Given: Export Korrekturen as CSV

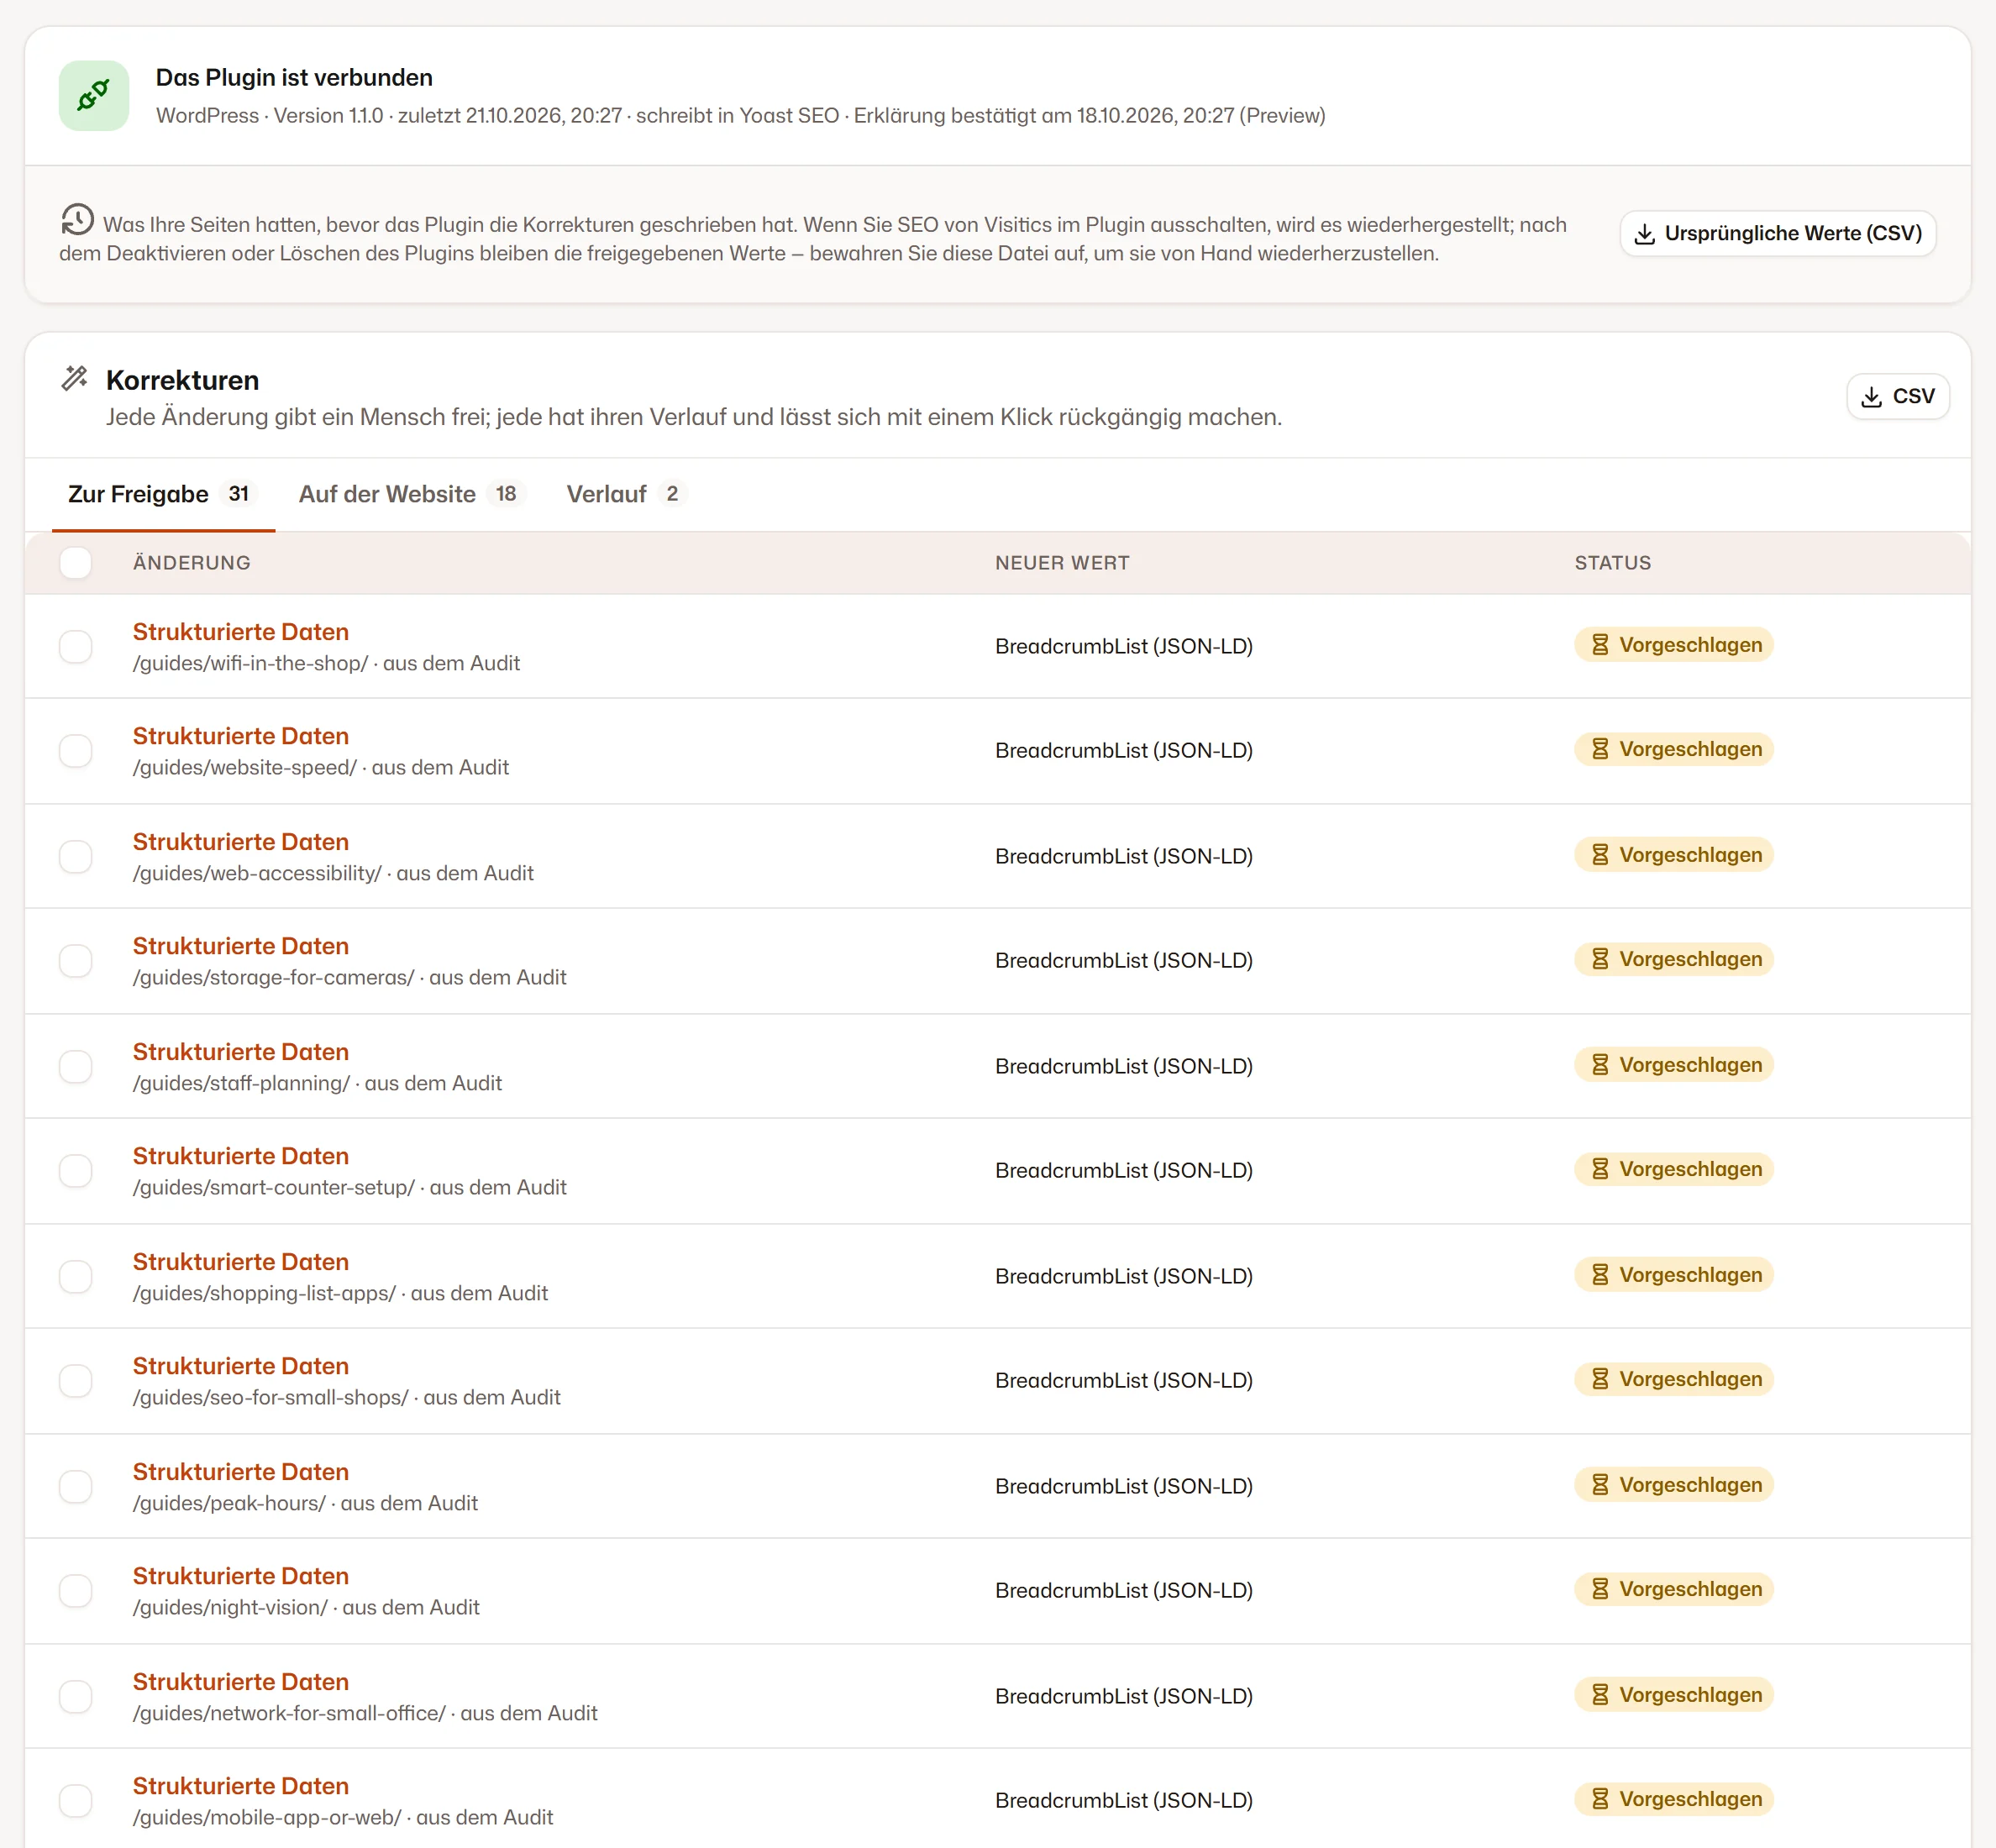Looking at the screenshot, I should tap(1897, 397).
